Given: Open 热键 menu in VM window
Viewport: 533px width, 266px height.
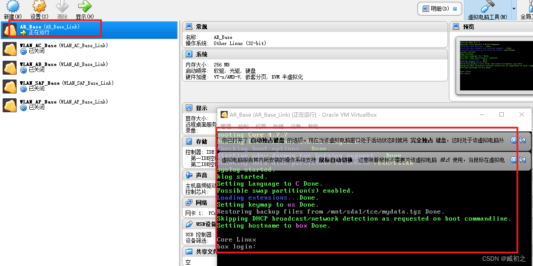Looking at the screenshot, I should 278,126.
